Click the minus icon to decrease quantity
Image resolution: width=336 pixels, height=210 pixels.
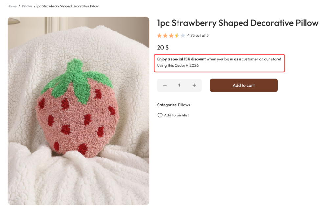(x=165, y=85)
